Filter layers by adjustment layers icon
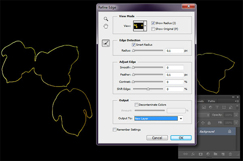Screen dimensions: 243x161 click(x=211, y=107)
